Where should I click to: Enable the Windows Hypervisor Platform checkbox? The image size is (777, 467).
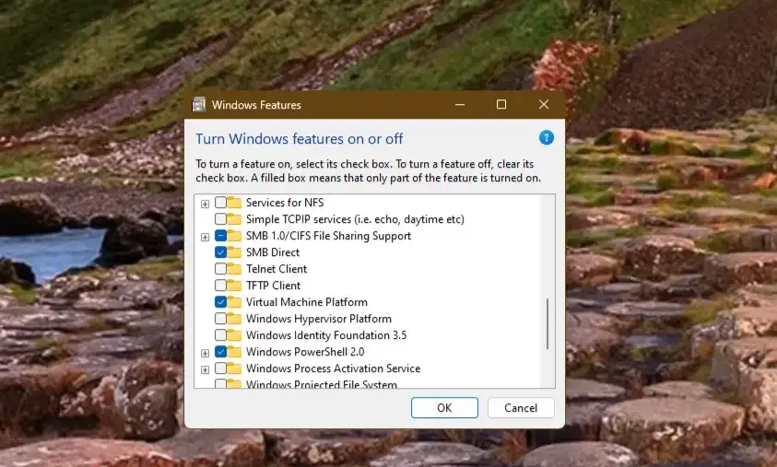point(220,319)
